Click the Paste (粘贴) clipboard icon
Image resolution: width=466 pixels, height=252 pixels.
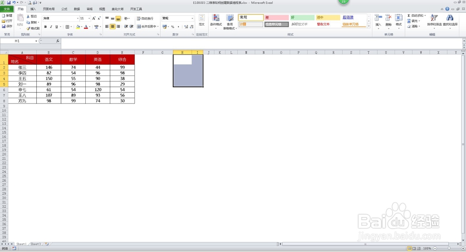coord(20,19)
